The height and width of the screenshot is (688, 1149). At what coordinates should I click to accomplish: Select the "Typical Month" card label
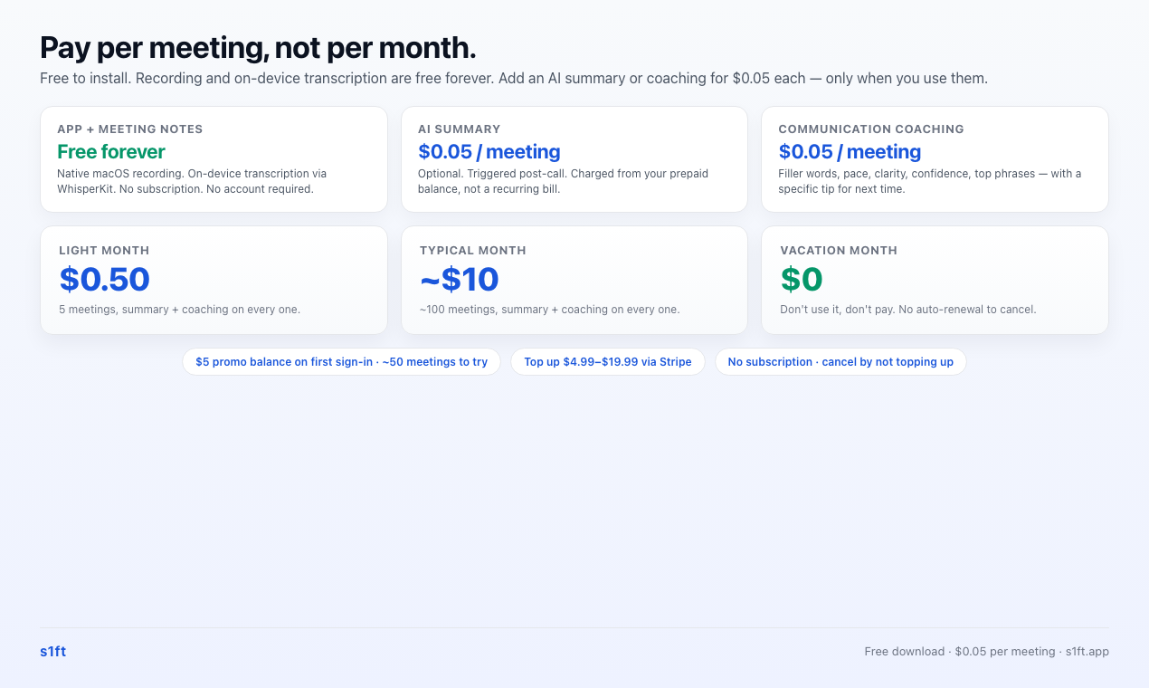pos(472,251)
